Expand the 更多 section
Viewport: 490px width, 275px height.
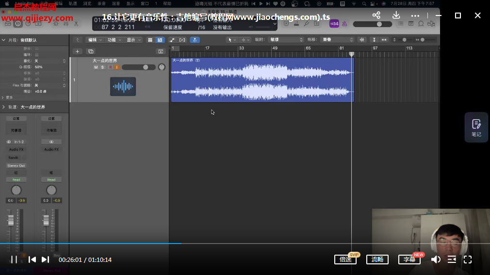click(3, 98)
